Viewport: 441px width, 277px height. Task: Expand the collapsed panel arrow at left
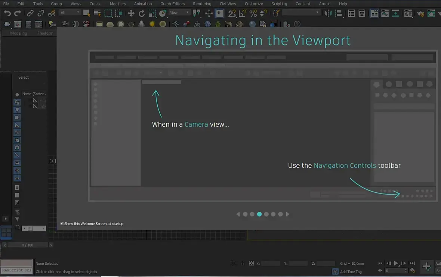point(5,218)
